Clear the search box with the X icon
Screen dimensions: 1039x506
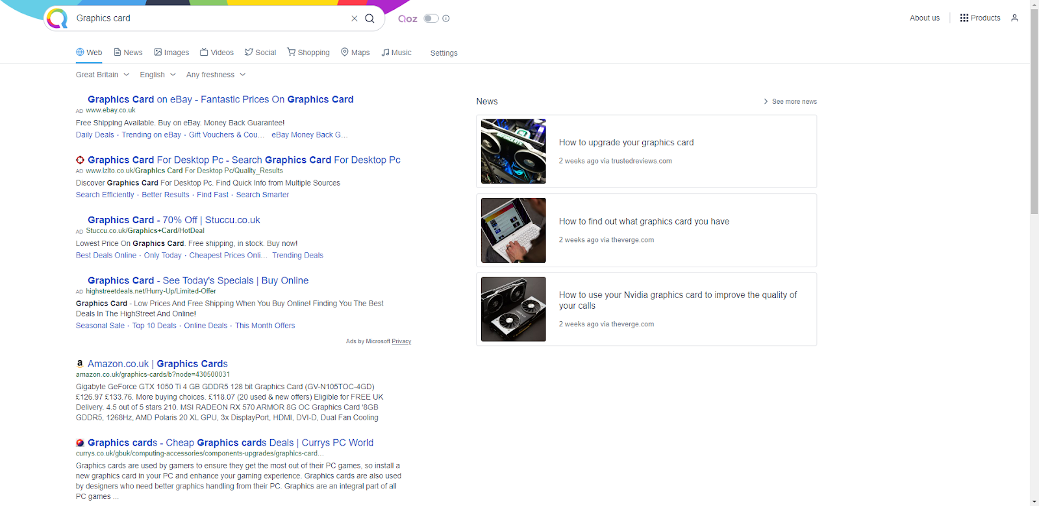pos(355,18)
